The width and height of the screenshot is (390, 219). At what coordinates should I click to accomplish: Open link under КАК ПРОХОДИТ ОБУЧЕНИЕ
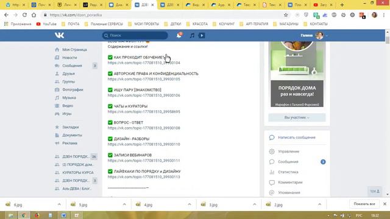click(x=144, y=63)
